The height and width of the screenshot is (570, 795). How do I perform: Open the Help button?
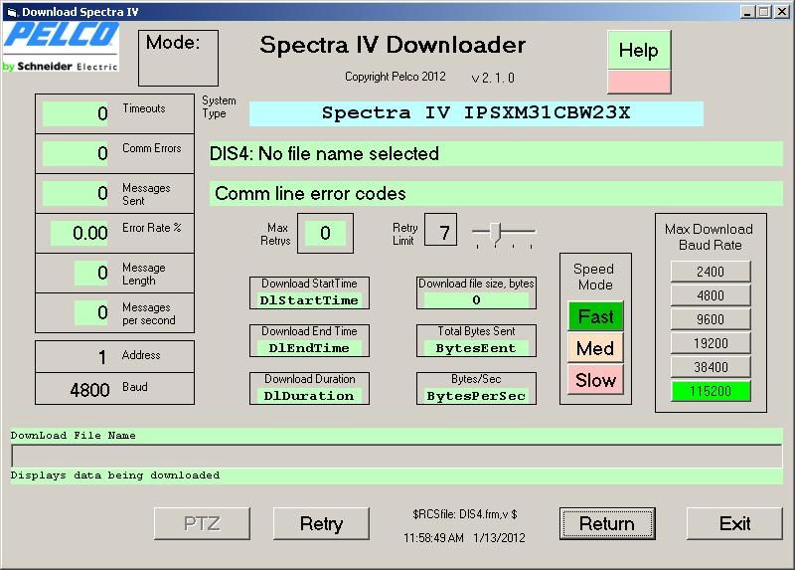[x=639, y=51]
